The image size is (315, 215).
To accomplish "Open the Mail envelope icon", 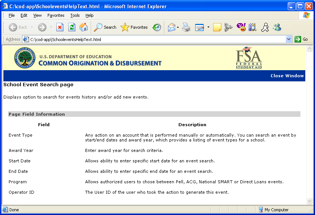I will [x=171, y=27].
